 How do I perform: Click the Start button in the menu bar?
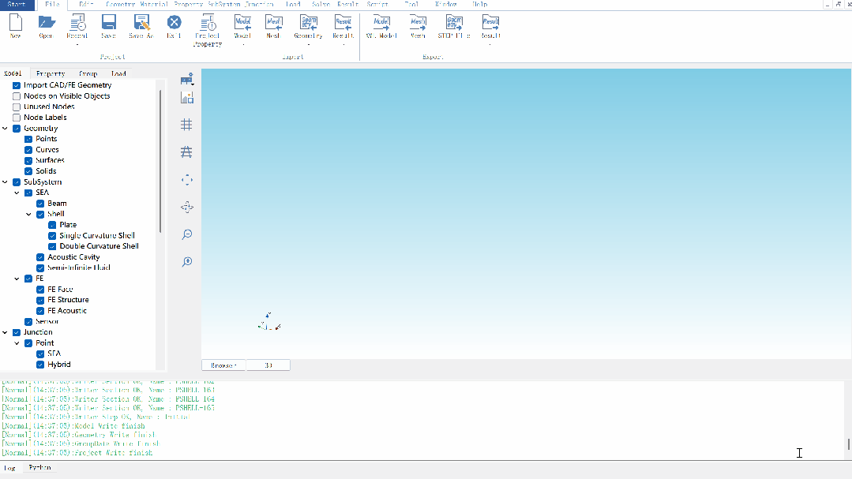click(17, 5)
